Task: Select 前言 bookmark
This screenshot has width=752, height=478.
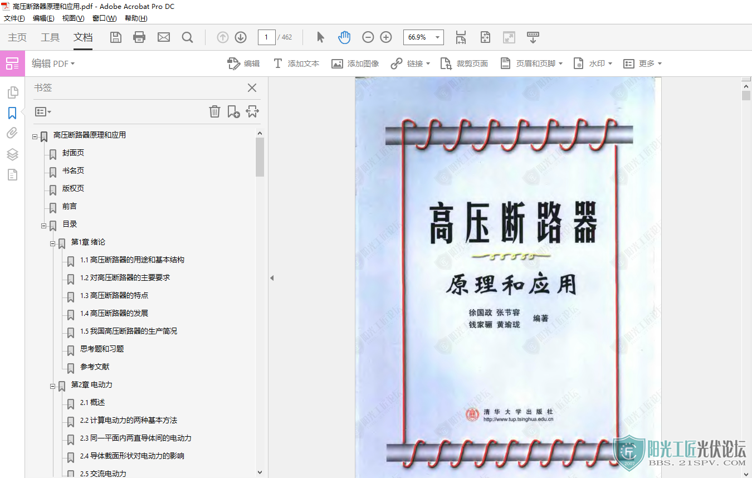Action: pos(70,206)
